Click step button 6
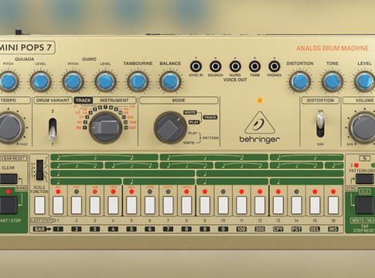Image resolution: width=375 pixels, height=278 pixels. click(150, 205)
